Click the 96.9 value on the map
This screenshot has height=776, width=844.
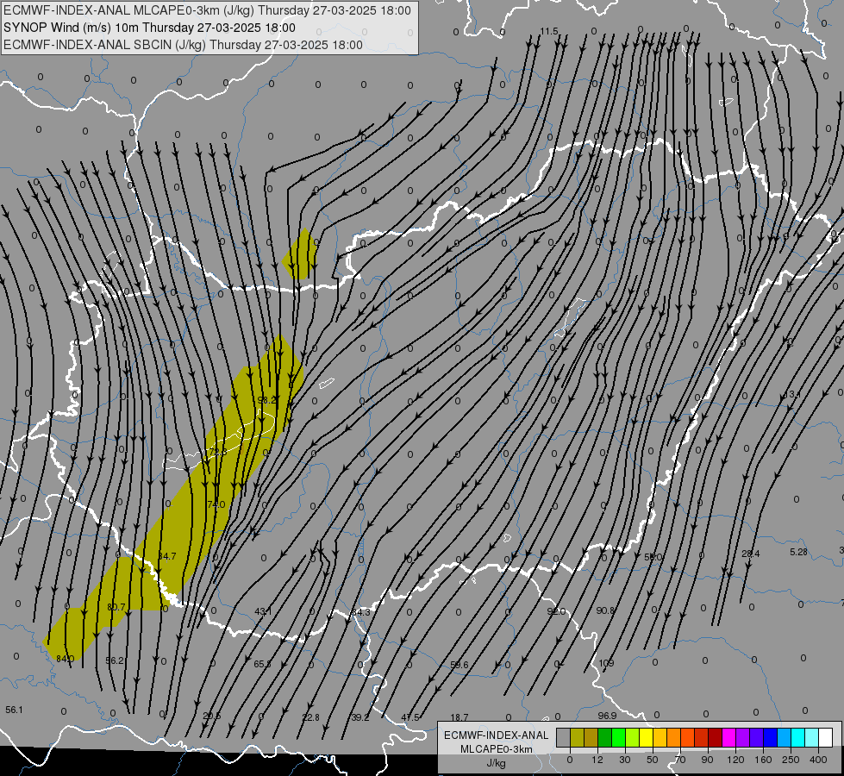pyautogui.click(x=607, y=717)
